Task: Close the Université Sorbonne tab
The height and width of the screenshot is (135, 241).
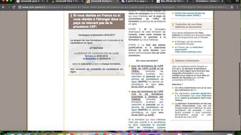Action: [x=117, y=1]
